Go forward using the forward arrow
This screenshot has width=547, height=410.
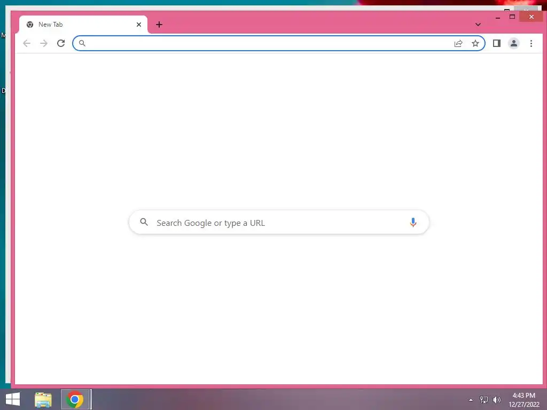[44, 43]
